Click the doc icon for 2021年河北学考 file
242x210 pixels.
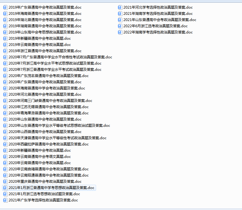(x=120, y=7)
